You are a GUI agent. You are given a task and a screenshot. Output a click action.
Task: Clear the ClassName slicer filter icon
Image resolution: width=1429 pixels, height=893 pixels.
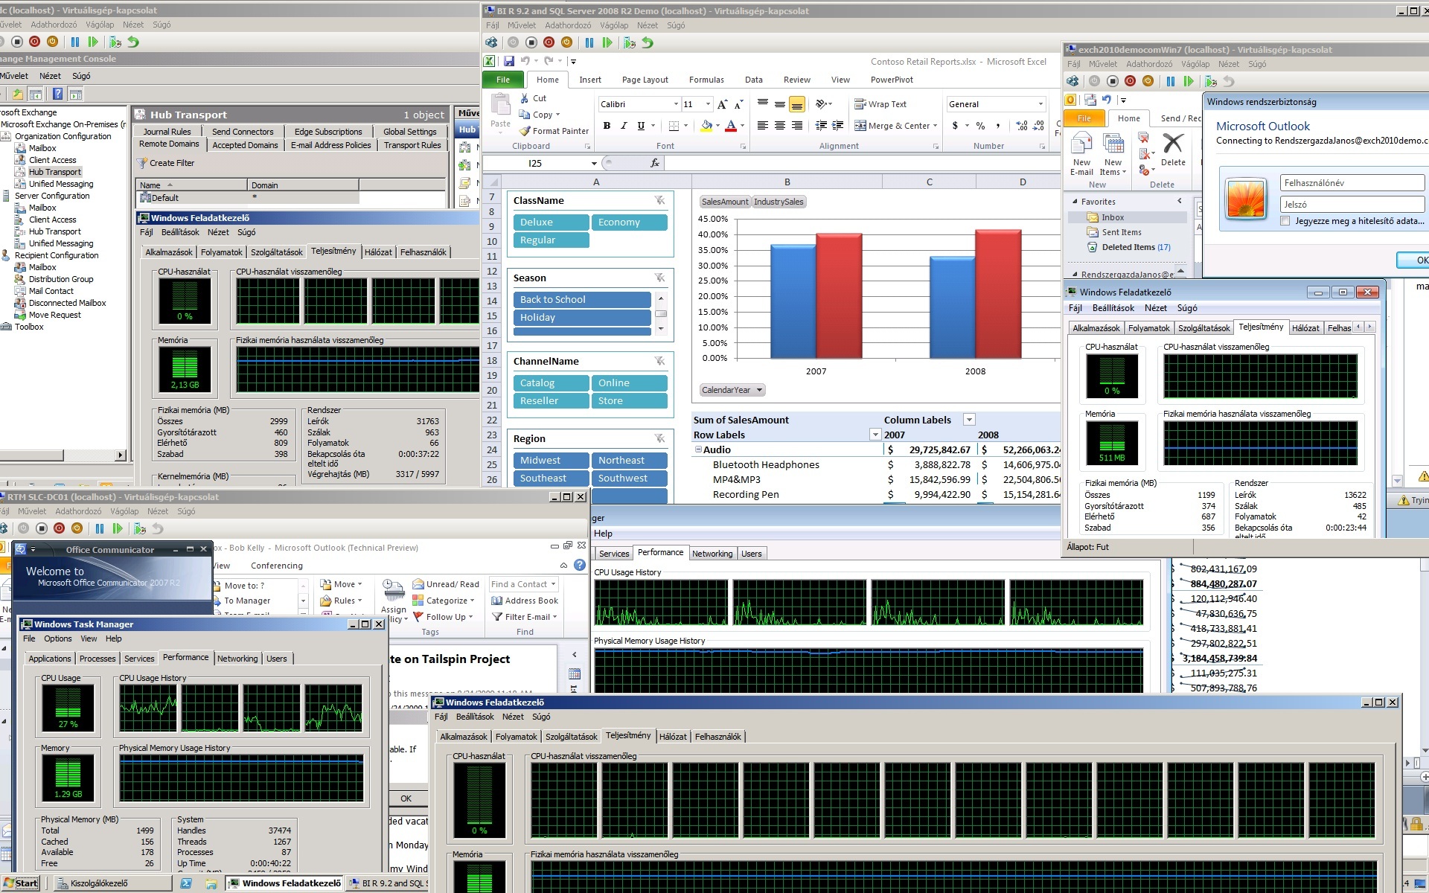(x=659, y=200)
